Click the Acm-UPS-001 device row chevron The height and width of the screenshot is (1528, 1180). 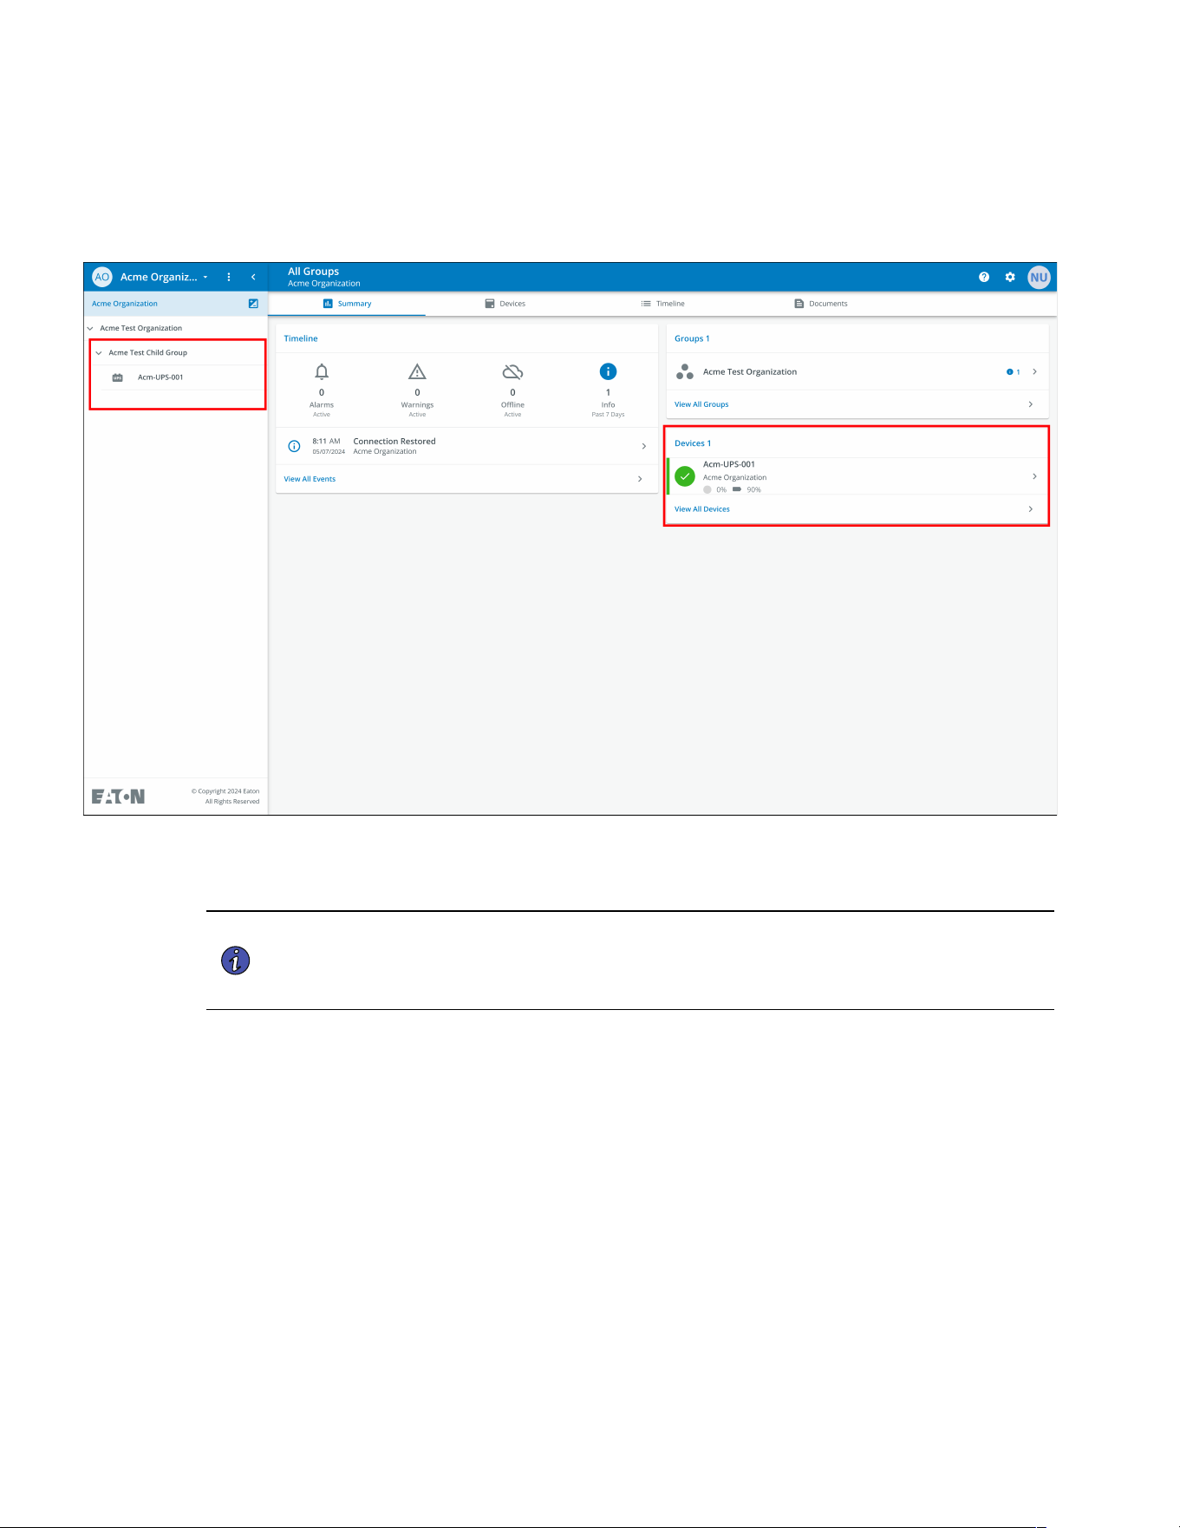pyautogui.click(x=1034, y=476)
